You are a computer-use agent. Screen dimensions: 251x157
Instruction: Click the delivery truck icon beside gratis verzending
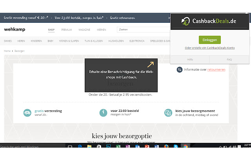[27, 113]
